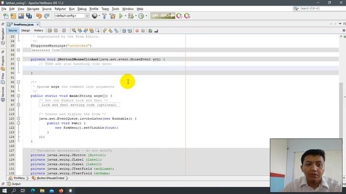Shift Line Left icon

(x=124, y=31)
